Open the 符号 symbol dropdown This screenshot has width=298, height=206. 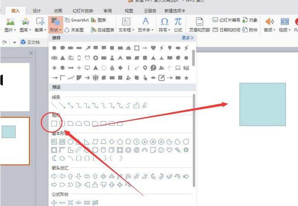pos(165,25)
